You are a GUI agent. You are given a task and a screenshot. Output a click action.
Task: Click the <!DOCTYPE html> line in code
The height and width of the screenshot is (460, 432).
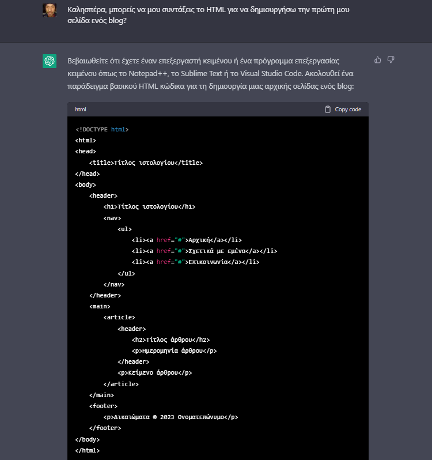pos(102,129)
